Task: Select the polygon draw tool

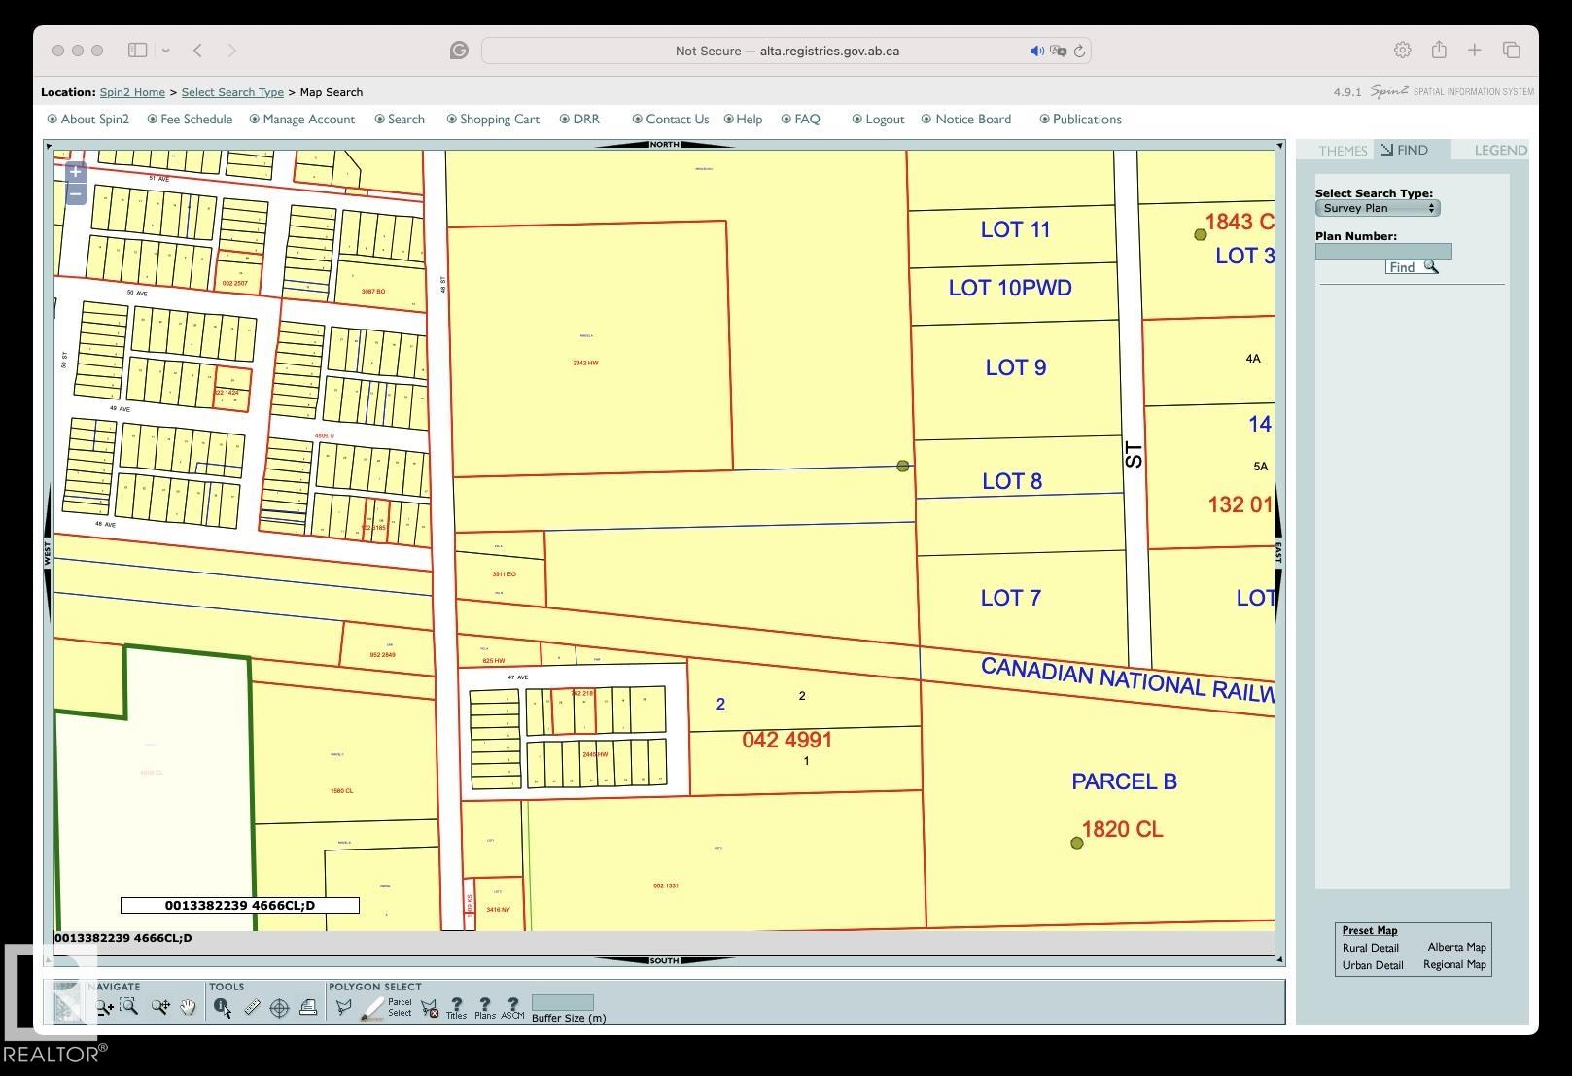Action: [343, 1008]
